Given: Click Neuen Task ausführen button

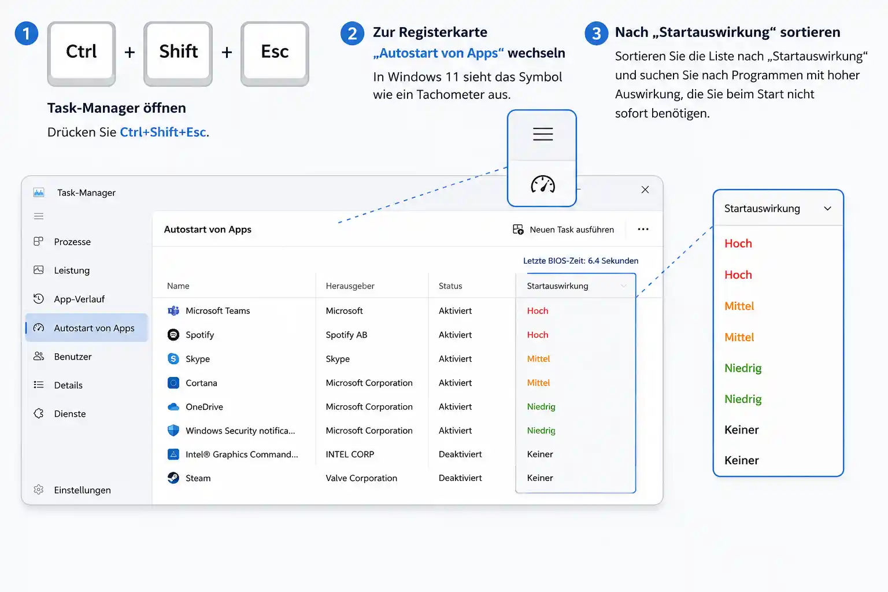Looking at the screenshot, I should coord(564,230).
